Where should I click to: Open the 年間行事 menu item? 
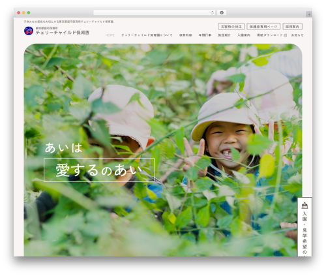pyautogui.click(x=205, y=35)
